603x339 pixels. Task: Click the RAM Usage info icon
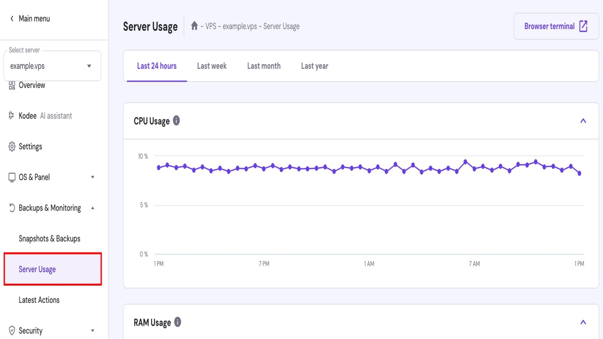point(177,322)
